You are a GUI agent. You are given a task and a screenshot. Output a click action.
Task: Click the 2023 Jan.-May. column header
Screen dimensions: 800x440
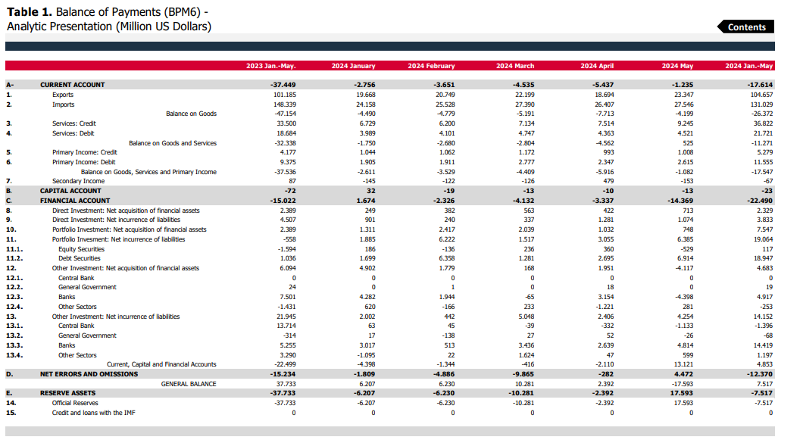coord(270,67)
